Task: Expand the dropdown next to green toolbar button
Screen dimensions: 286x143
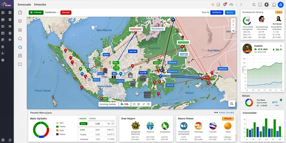Action: pos(52,12)
